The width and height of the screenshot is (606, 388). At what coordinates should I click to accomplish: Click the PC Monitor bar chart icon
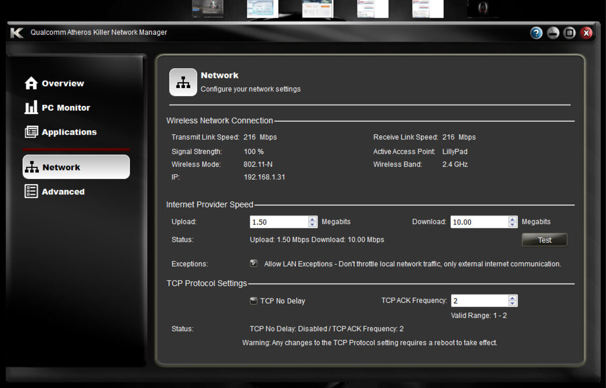point(31,107)
